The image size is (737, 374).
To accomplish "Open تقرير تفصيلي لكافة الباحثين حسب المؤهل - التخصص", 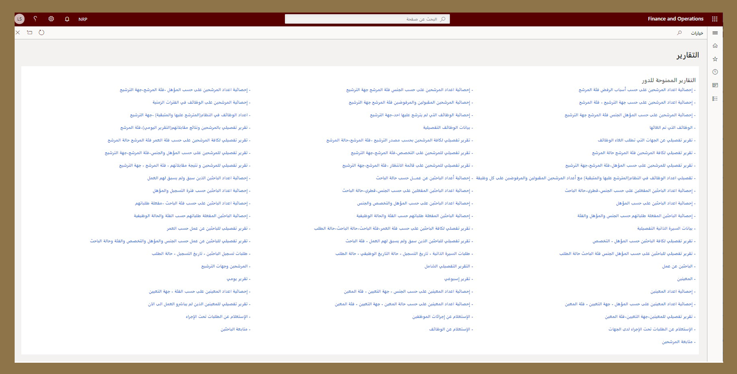I will pyautogui.click(x=644, y=241).
